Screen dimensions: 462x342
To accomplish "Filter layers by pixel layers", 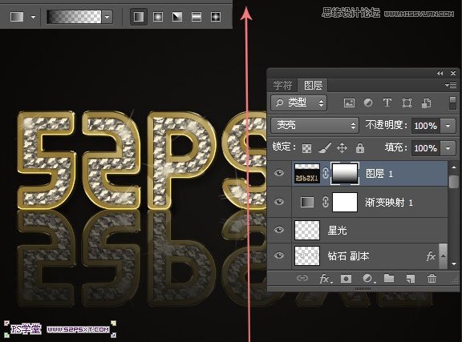I will (349, 103).
